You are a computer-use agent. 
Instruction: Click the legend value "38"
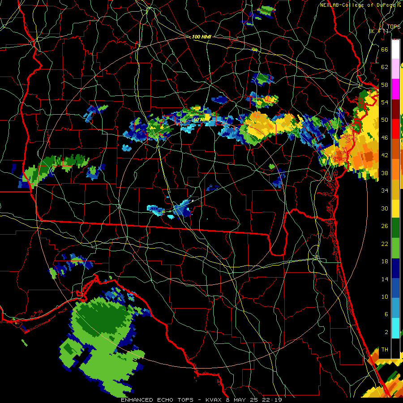(385, 173)
